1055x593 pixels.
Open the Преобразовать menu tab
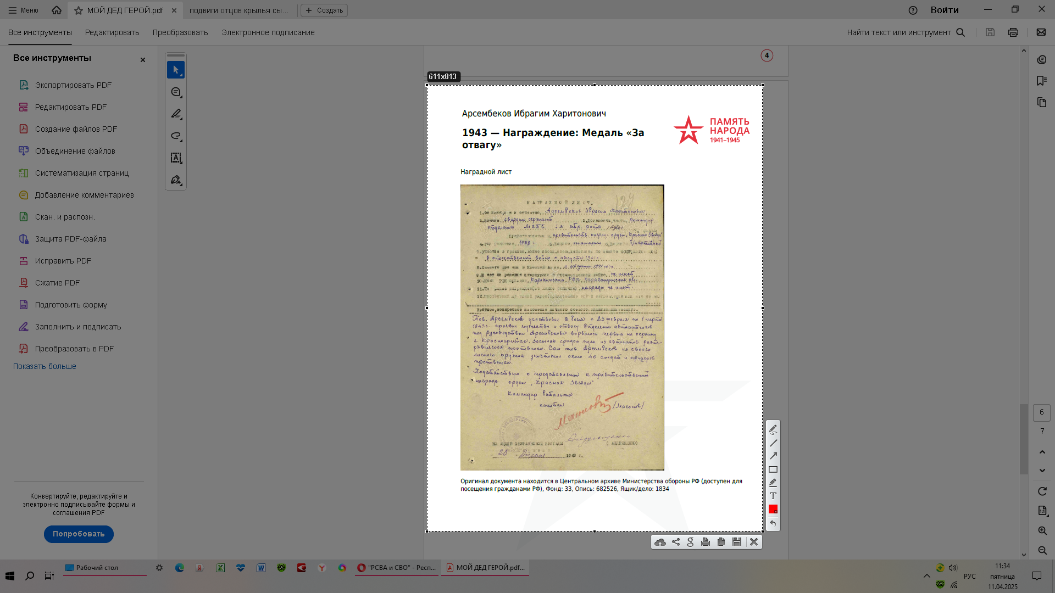(180, 32)
